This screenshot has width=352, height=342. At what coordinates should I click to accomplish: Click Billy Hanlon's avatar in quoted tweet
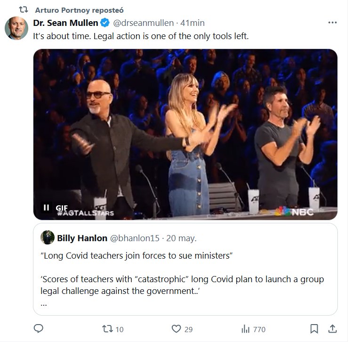[x=48, y=238]
